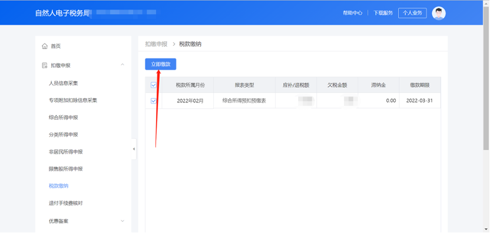Click the 税款所属月份 column header
This screenshot has width=490, height=233.
pos(190,85)
